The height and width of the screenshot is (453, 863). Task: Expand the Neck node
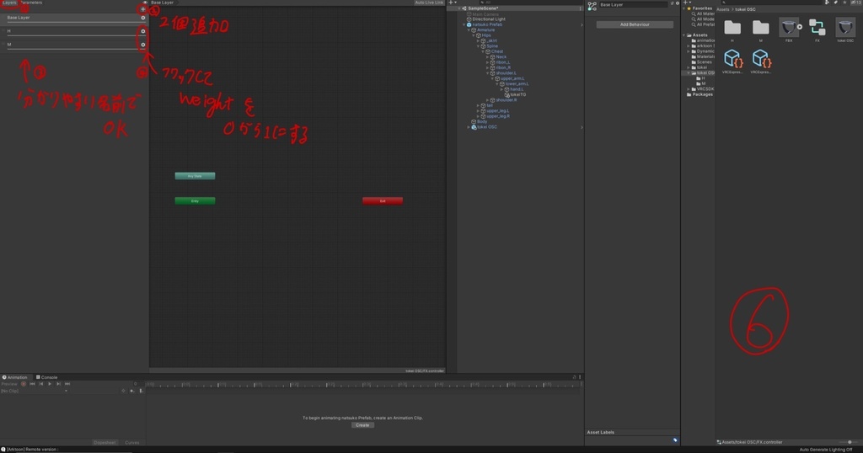[x=488, y=57]
